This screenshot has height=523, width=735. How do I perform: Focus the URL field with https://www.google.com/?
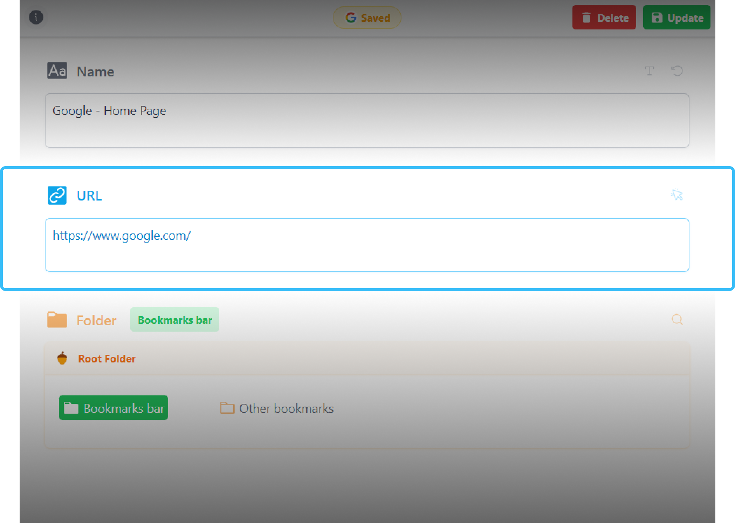point(367,245)
